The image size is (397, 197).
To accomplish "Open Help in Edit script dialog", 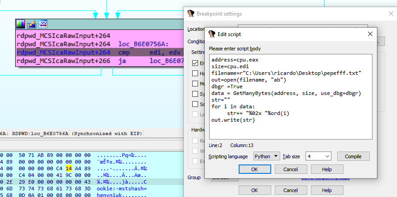I will click(x=327, y=169).
